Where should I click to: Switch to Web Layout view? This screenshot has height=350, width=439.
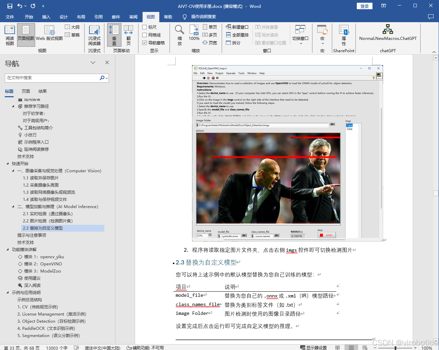49,33
